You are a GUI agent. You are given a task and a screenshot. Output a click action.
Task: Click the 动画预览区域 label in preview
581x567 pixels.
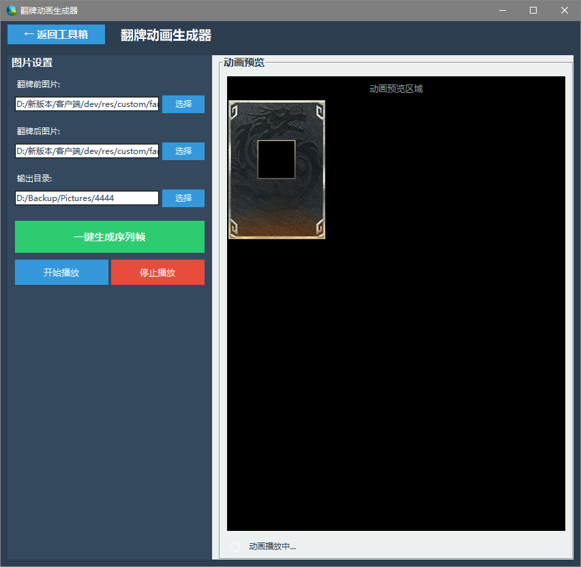(x=396, y=89)
